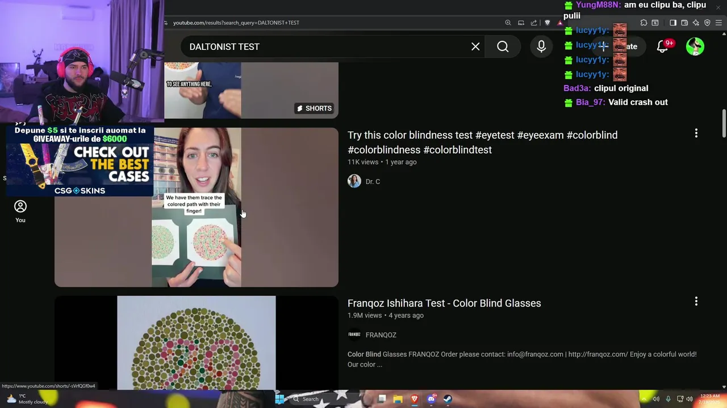This screenshot has height=408, width=727.
Task: Click the CSGOSKINS giveaway banner
Action: pos(80,160)
